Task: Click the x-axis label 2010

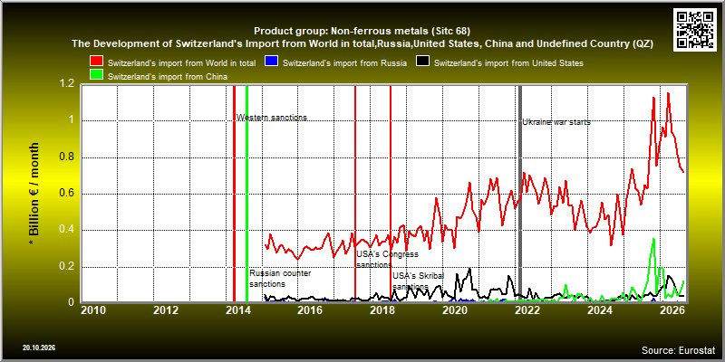Action: (93, 310)
